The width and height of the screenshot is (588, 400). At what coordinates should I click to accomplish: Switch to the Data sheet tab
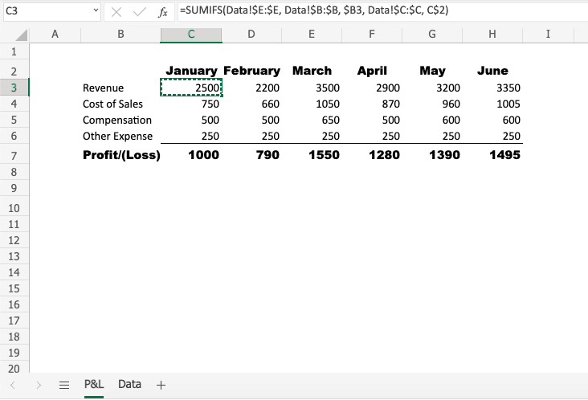(129, 384)
